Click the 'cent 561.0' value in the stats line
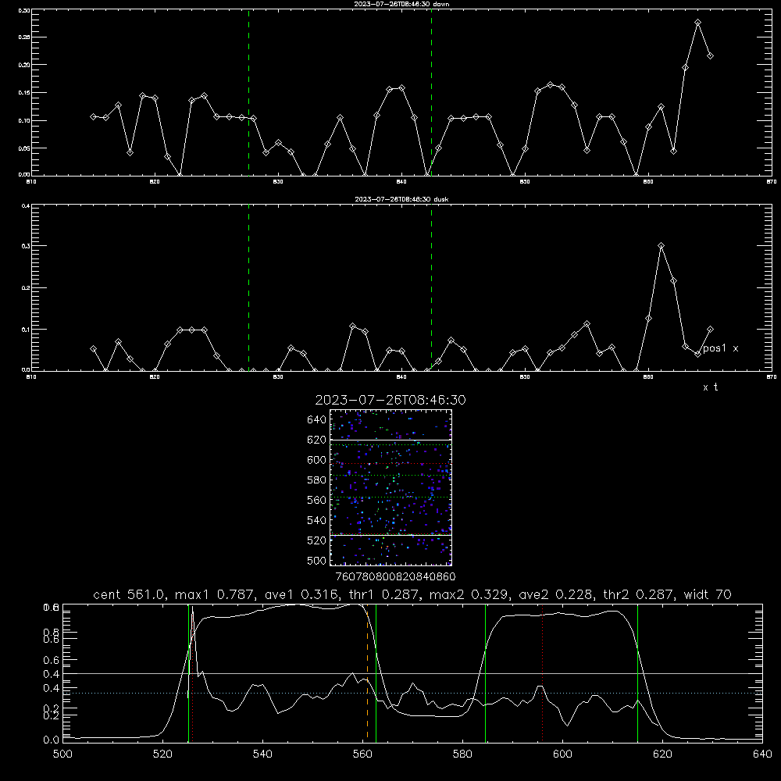781x781 pixels. (129, 594)
